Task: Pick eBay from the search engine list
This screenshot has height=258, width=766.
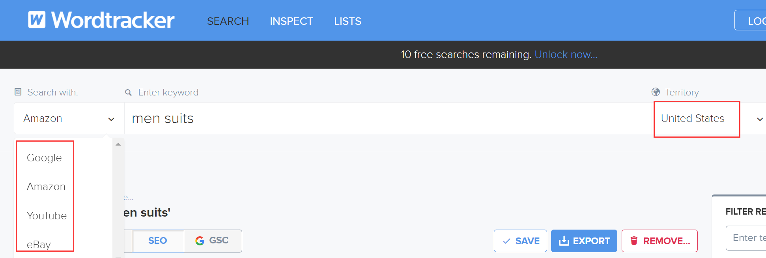Action: click(39, 245)
